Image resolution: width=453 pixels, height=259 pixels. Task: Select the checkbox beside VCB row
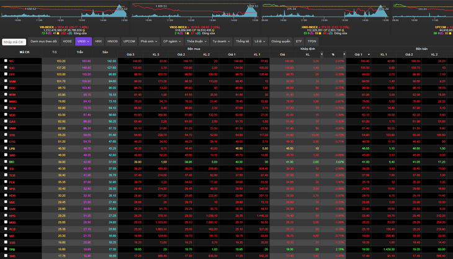pyautogui.click(x=6, y=114)
